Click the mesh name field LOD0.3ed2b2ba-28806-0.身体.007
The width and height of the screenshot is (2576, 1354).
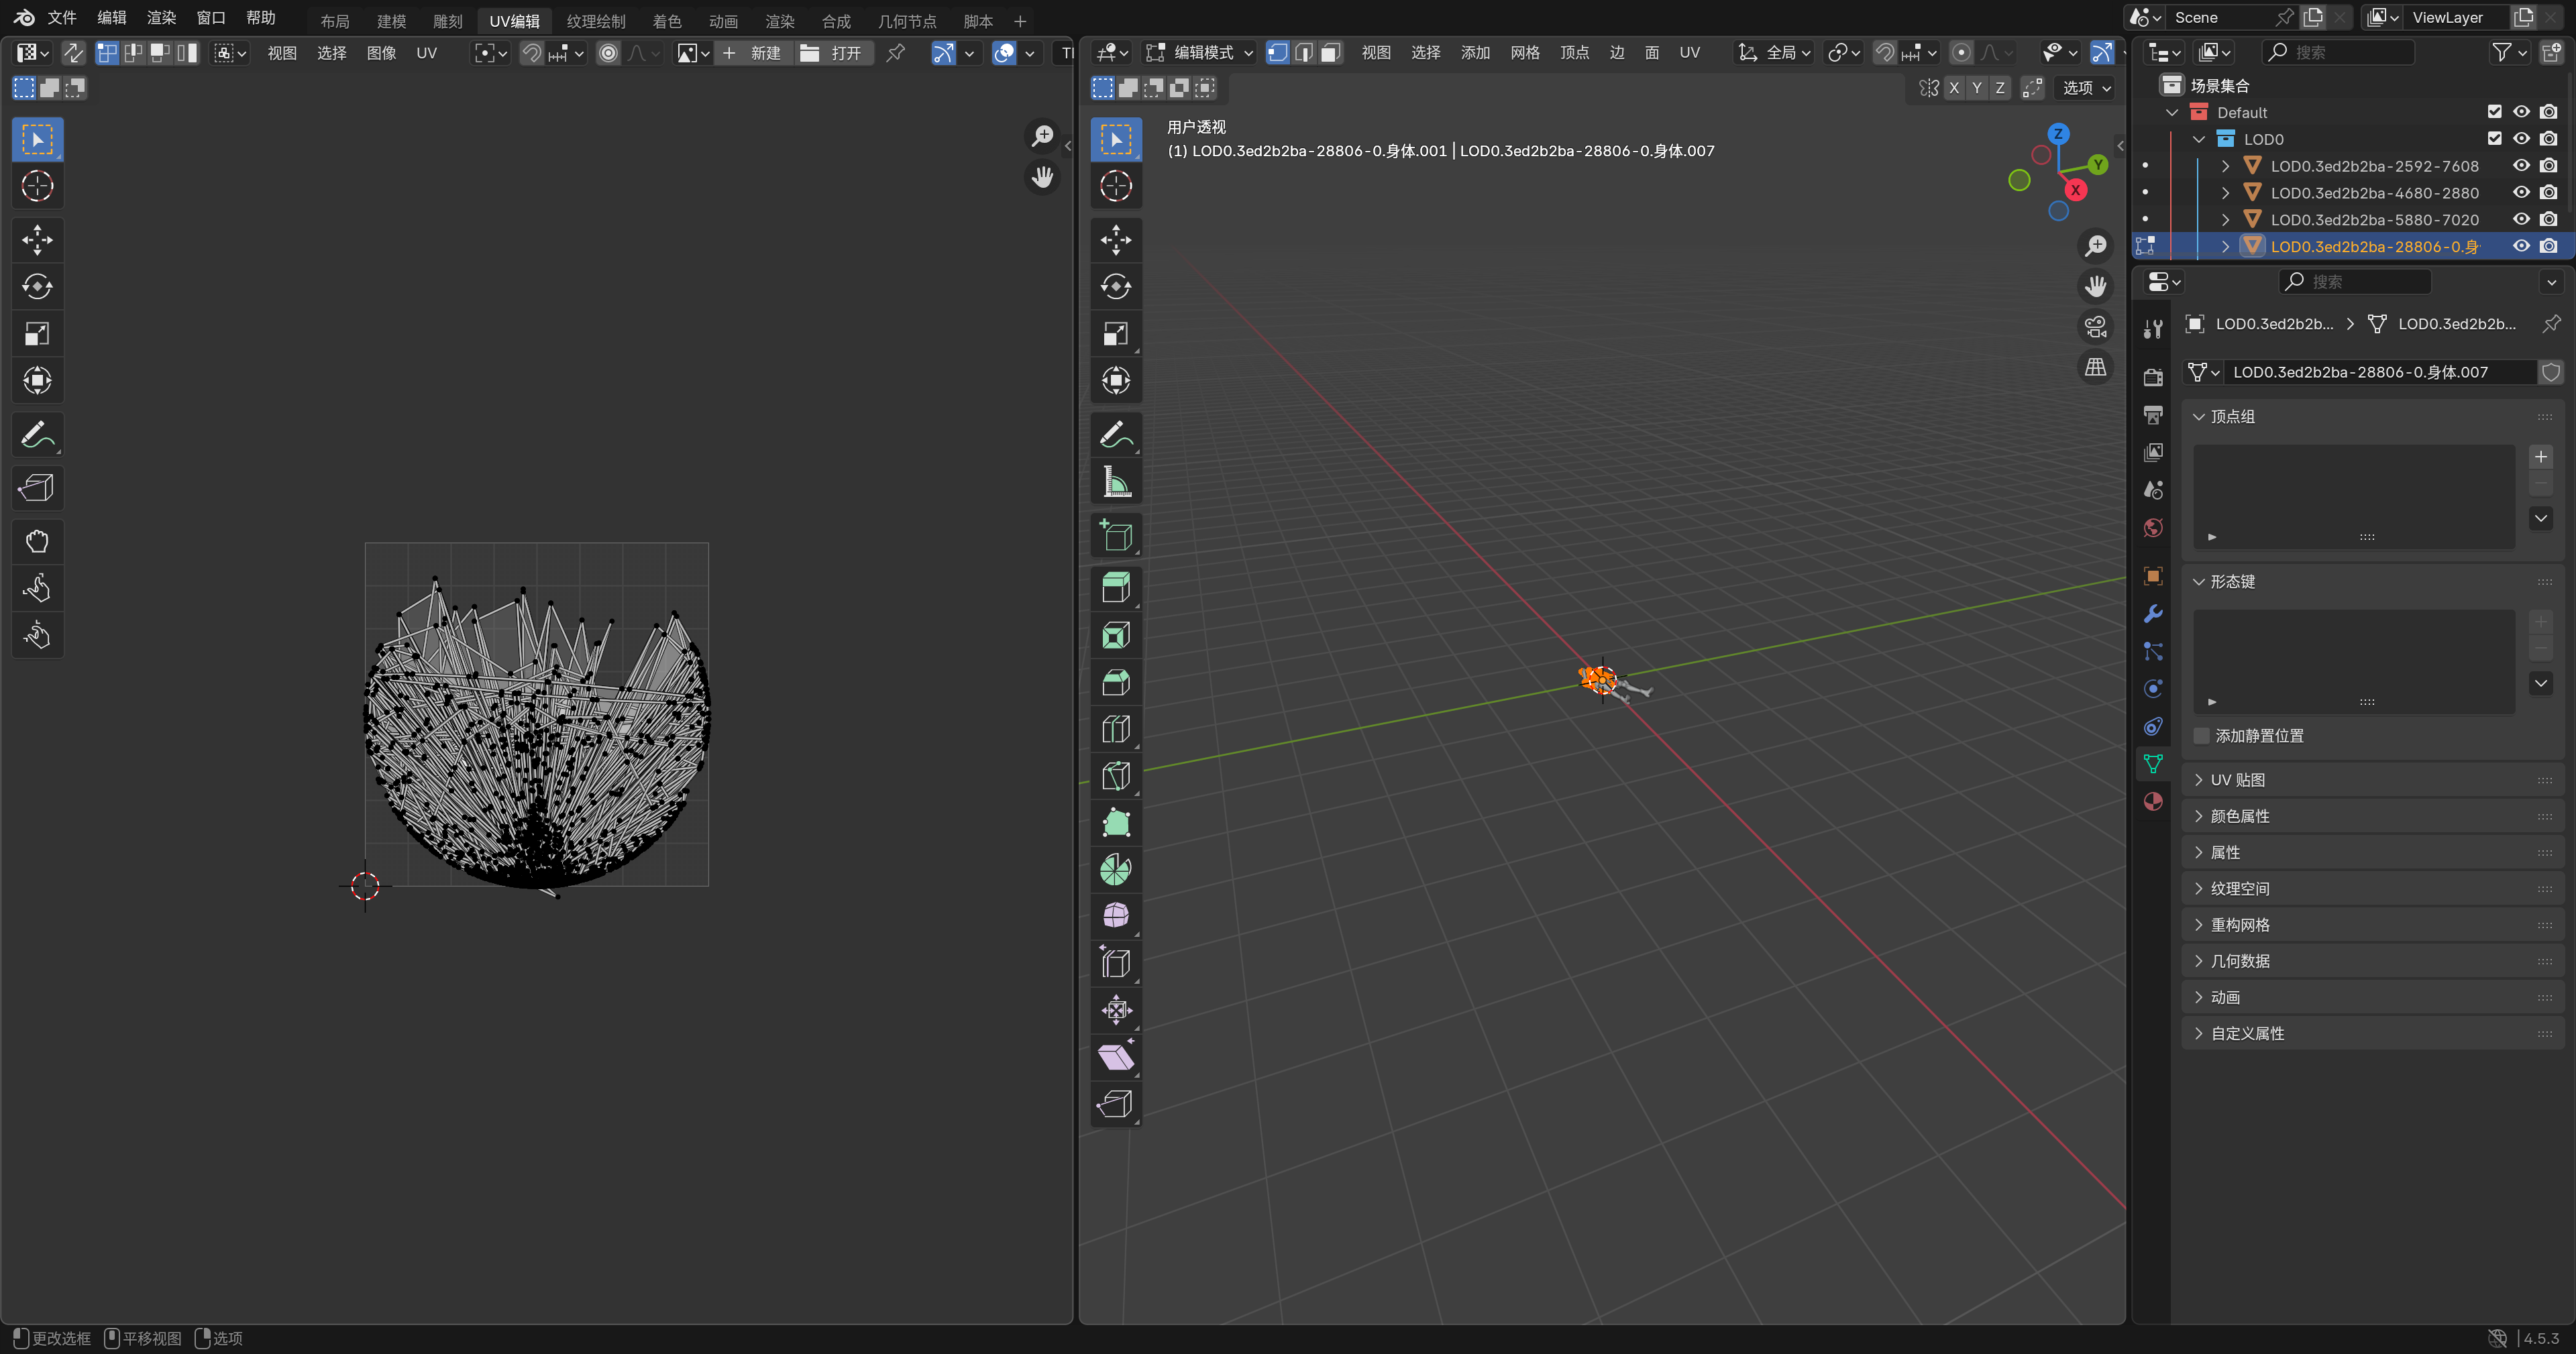click(2379, 372)
